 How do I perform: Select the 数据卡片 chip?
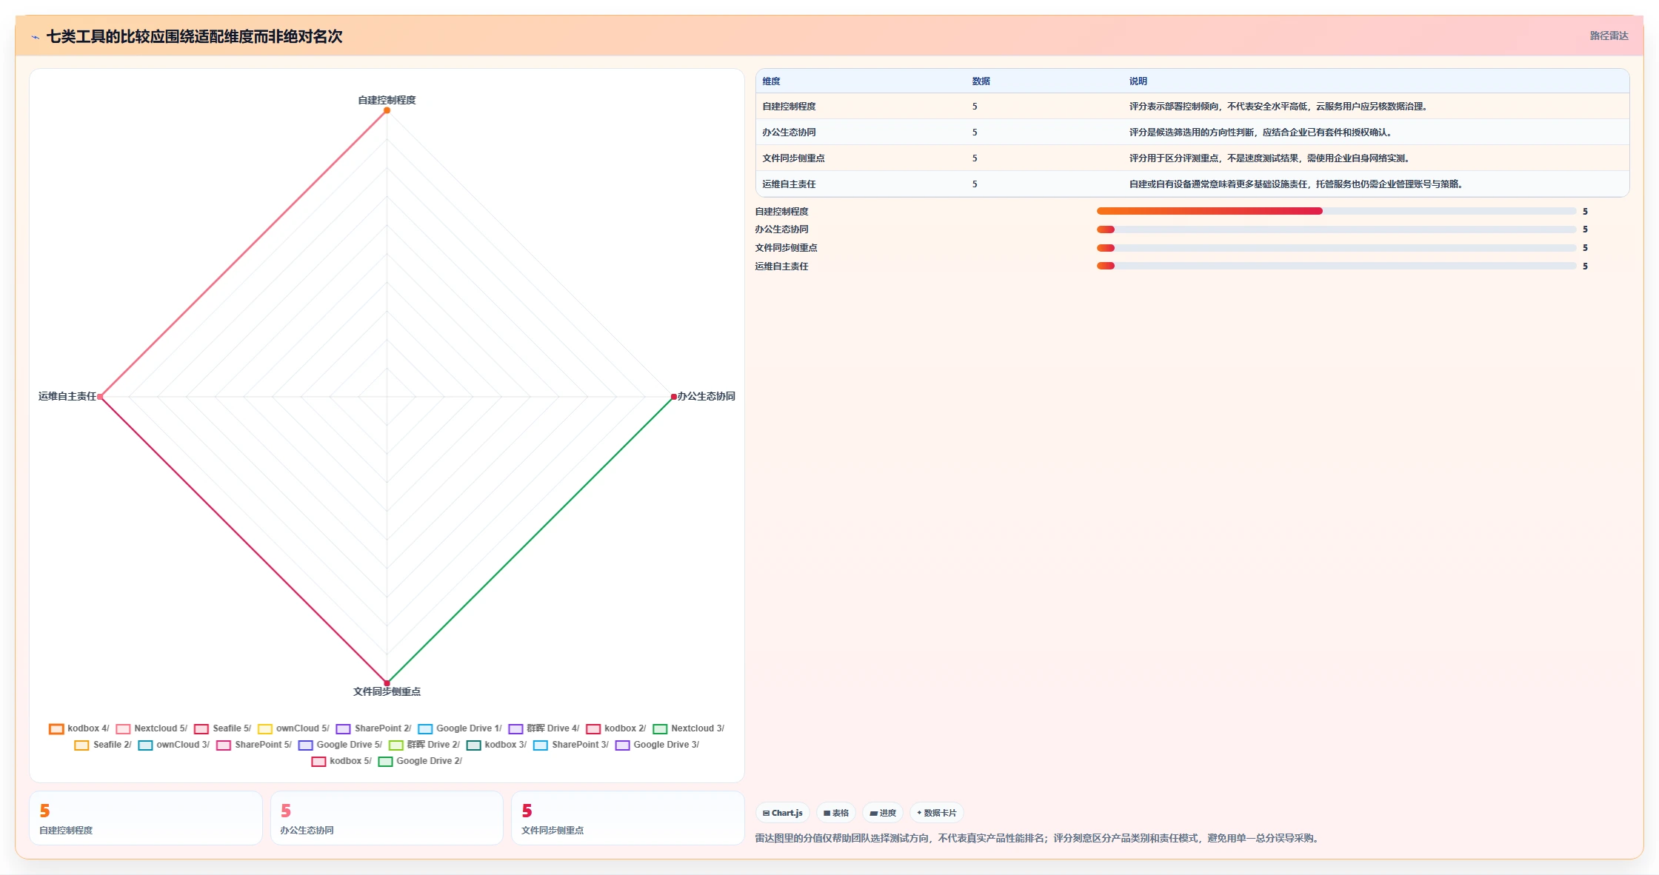coord(937,813)
